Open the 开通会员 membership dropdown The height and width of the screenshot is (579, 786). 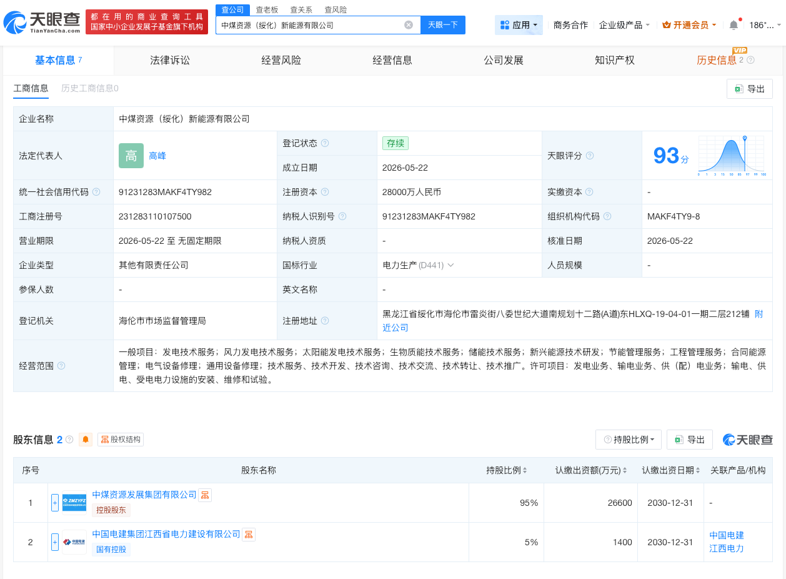(x=689, y=25)
